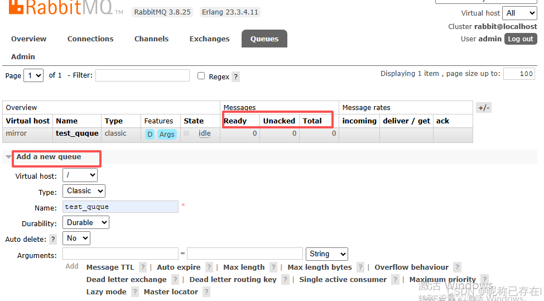Sort by incoming rate column

[x=359, y=121]
